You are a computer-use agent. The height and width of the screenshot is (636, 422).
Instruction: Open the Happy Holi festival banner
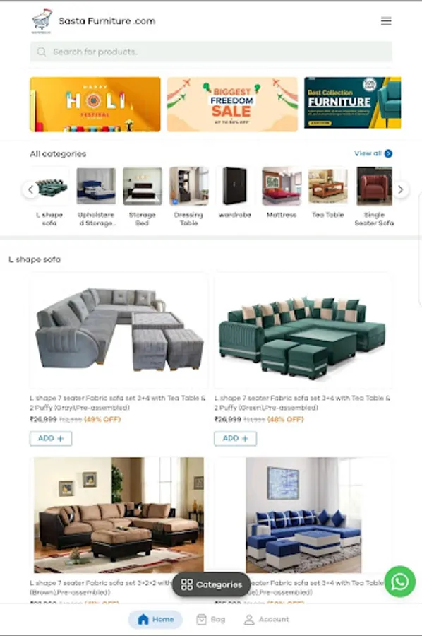pos(95,105)
